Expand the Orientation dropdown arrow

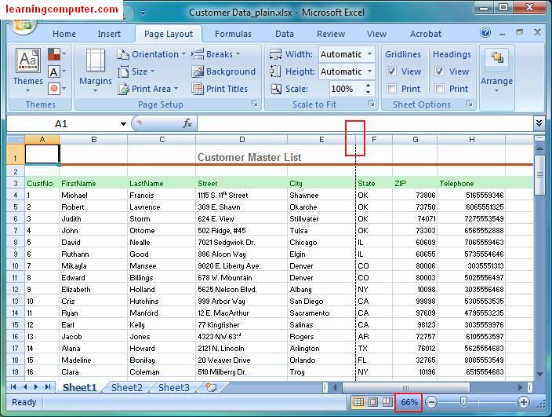183,54
